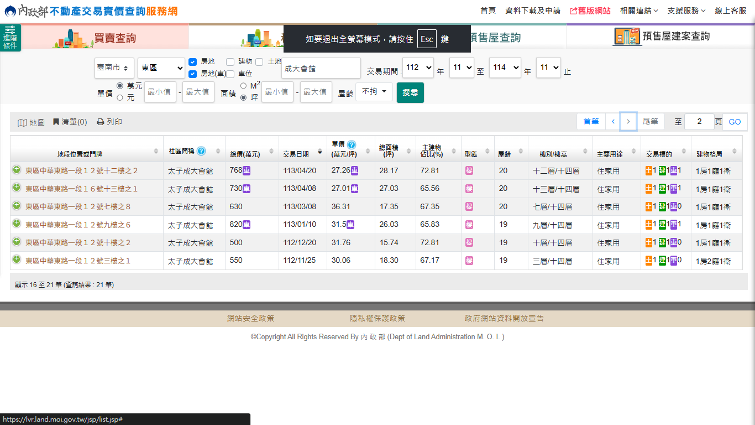Uncheck the 房地 checkbox
Screen dimensions: 755x425
(x=192, y=62)
